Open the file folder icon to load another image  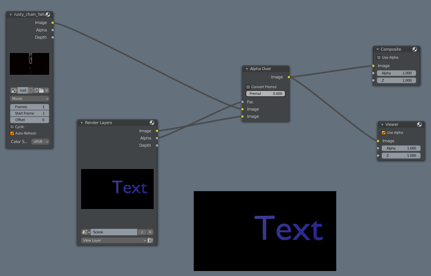41,90
